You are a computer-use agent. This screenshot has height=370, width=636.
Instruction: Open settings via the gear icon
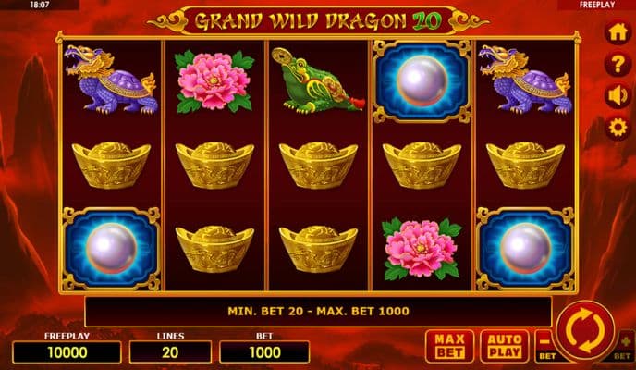[x=618, y=129]
